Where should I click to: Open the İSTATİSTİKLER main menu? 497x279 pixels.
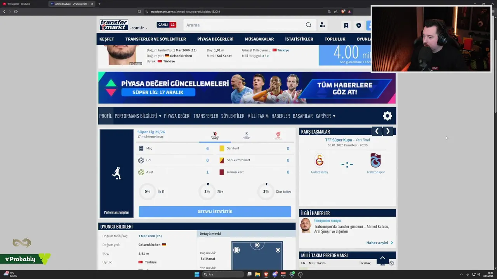click(299, 39)
